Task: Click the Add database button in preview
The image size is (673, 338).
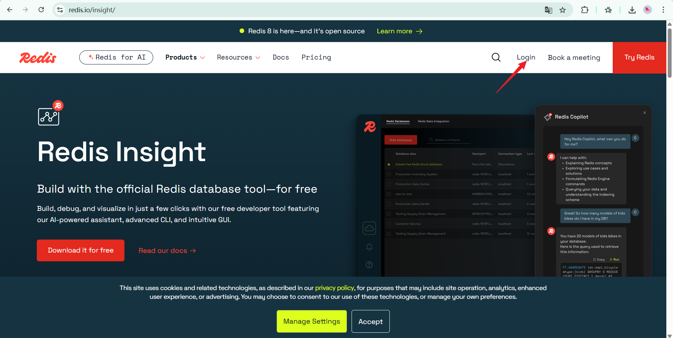Action: click(401, 140)
